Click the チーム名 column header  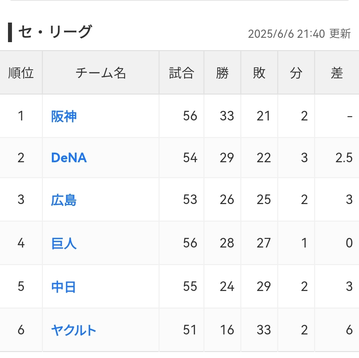[101, 73]
